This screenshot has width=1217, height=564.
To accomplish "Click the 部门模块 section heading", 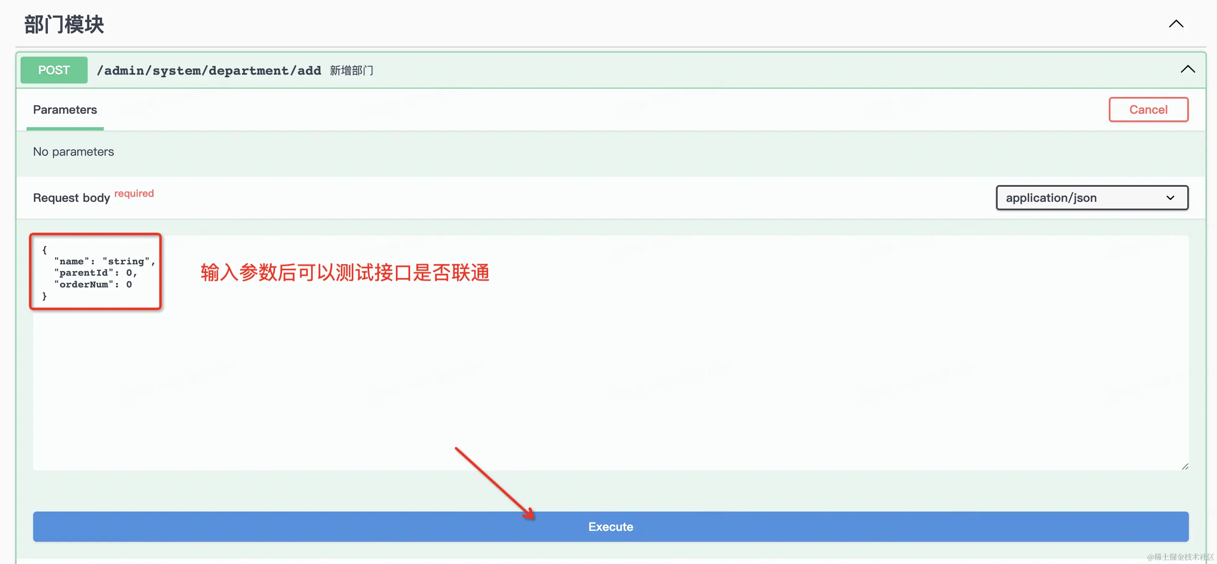I will (x=64, y=25).
